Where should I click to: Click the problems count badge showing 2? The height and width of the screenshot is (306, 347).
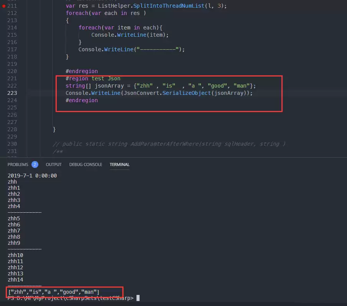click(35, 164)
